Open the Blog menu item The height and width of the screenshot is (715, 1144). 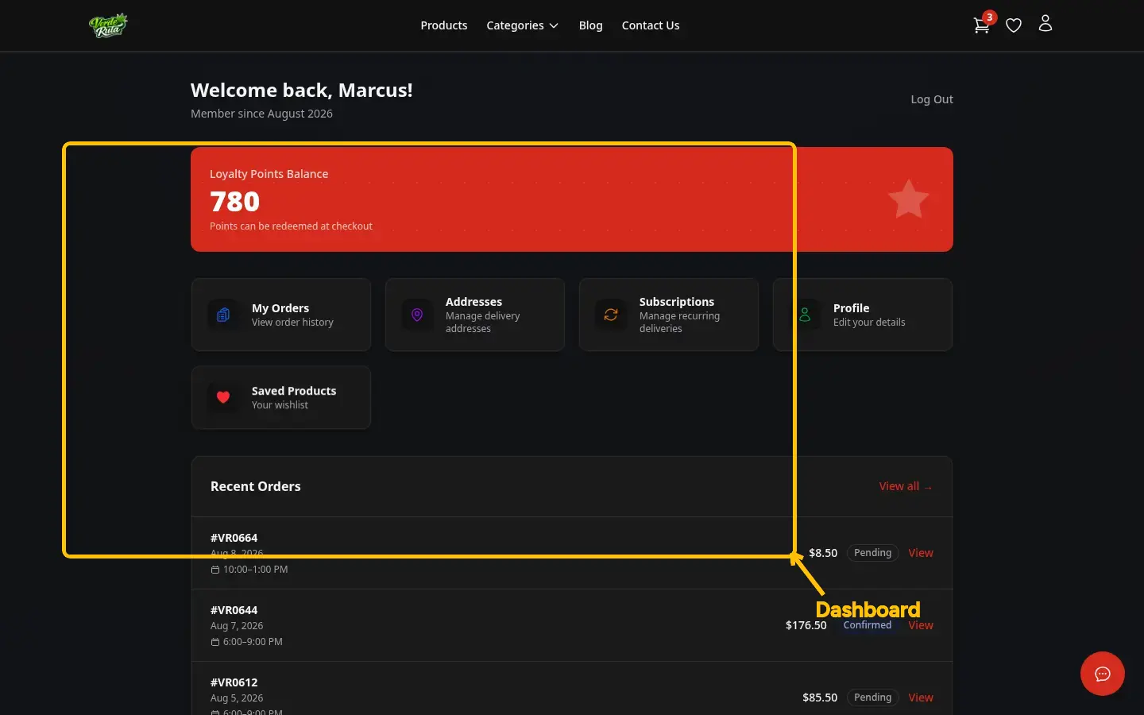click(591, 25)
